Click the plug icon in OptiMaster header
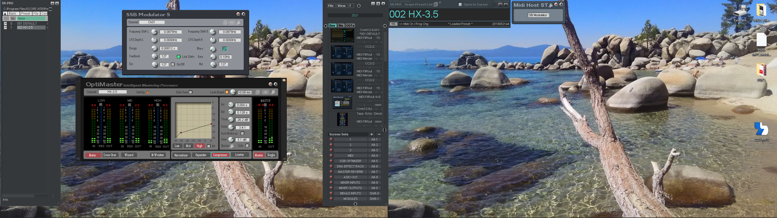The width and height of the screenshot is (777, 218). coord(273,92)
